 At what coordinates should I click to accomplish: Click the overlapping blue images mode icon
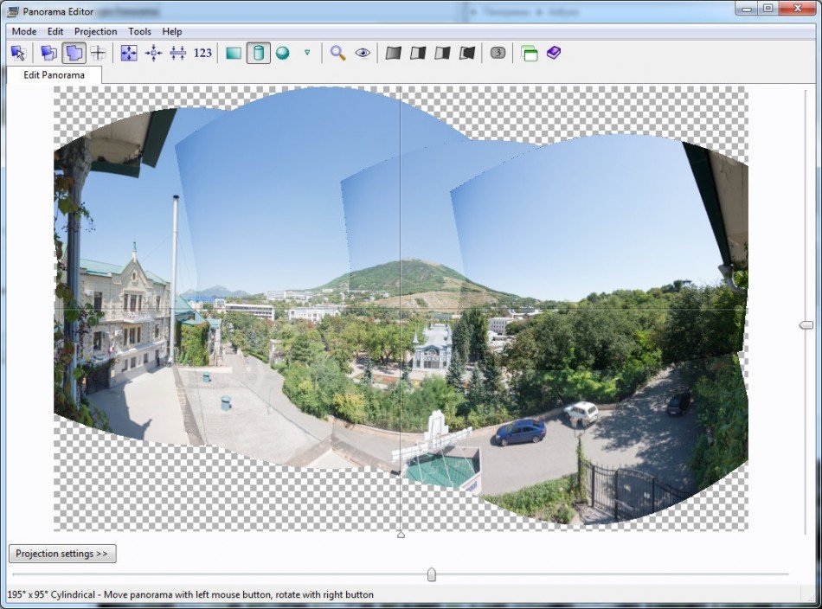click(48, 53)
